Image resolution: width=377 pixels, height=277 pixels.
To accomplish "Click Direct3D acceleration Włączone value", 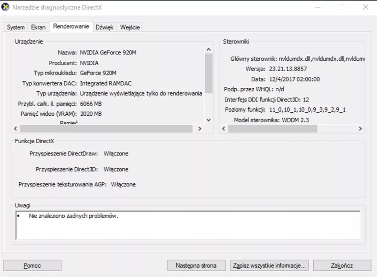I will (116, 169).
